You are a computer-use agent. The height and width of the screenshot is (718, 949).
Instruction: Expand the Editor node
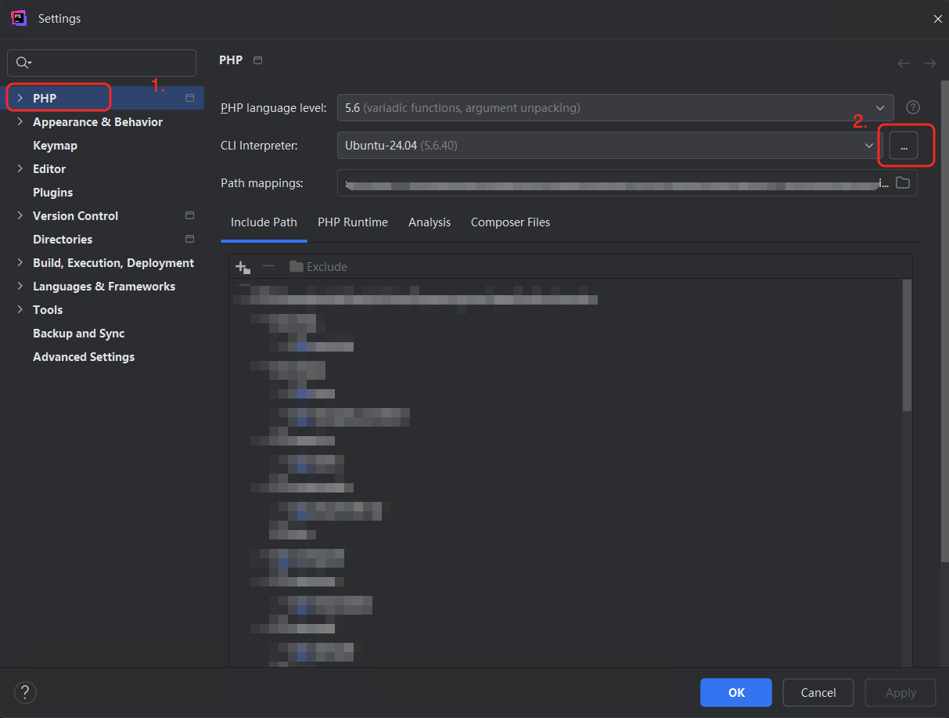click(x=20, y=168)
